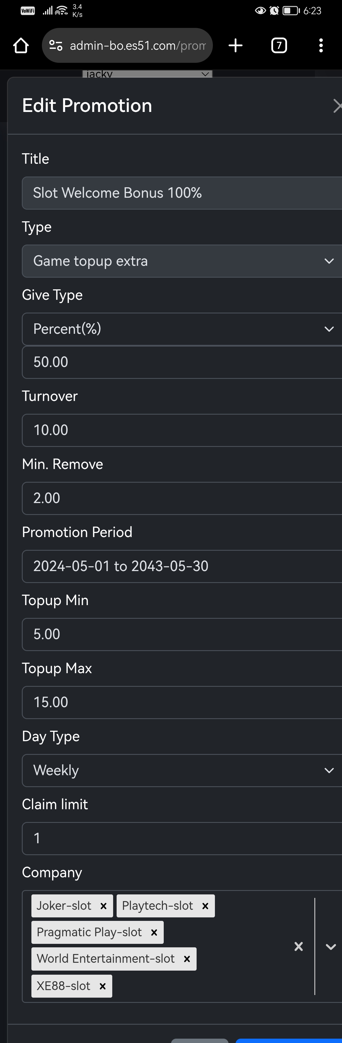Tap the site settings icon in address bar
Image resolution: width=342 pixels, height=1043 pixels.
click(56, 46)
